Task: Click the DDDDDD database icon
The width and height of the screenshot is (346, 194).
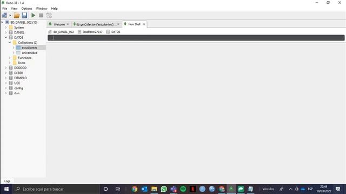Action: click(x=11, y=68)
